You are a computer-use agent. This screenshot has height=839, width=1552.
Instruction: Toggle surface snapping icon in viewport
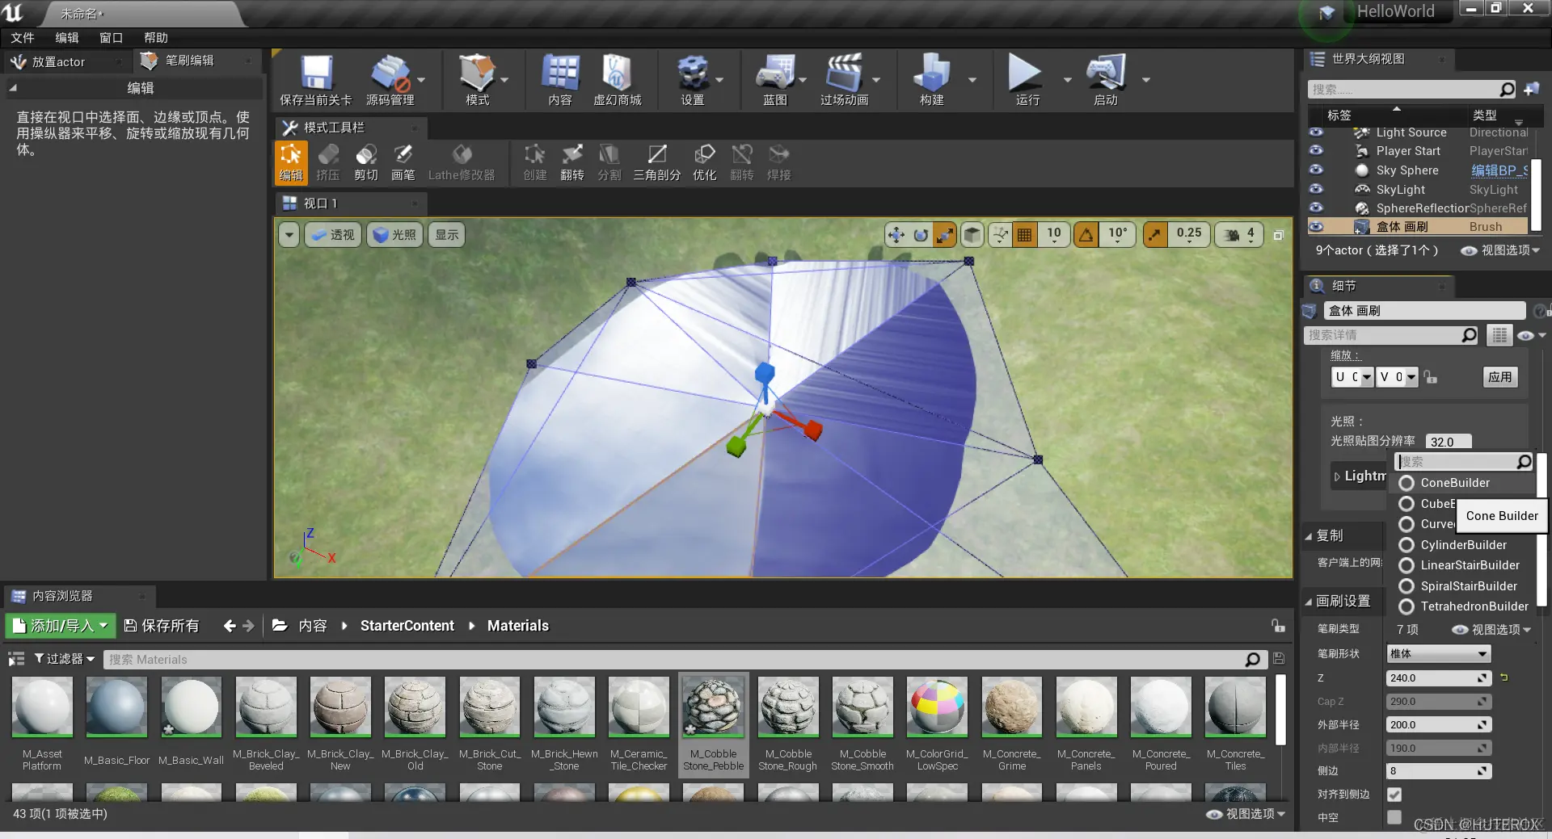tap(1001, 235)
